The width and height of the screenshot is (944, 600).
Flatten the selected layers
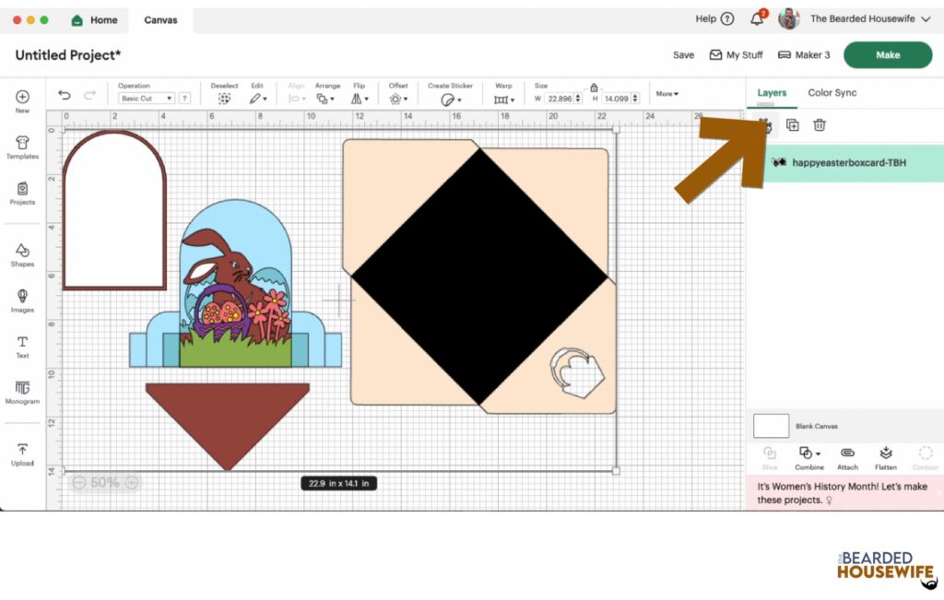(x=886, y=458)
